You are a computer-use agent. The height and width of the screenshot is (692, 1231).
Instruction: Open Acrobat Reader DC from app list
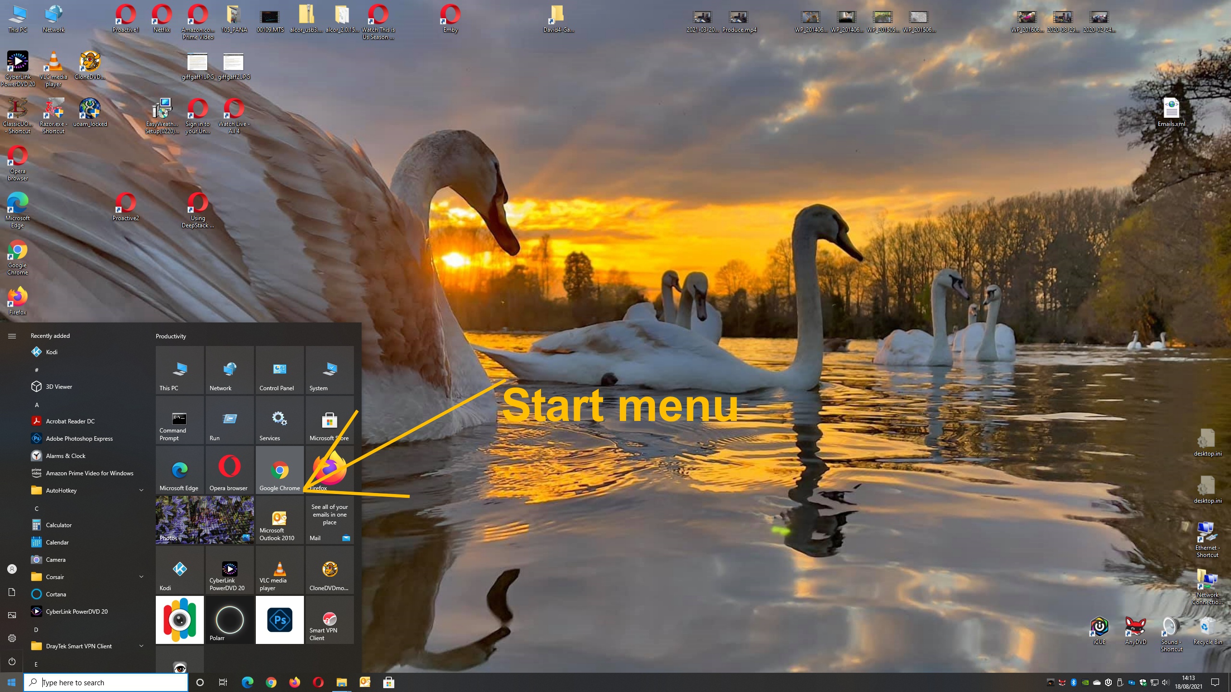70,421
